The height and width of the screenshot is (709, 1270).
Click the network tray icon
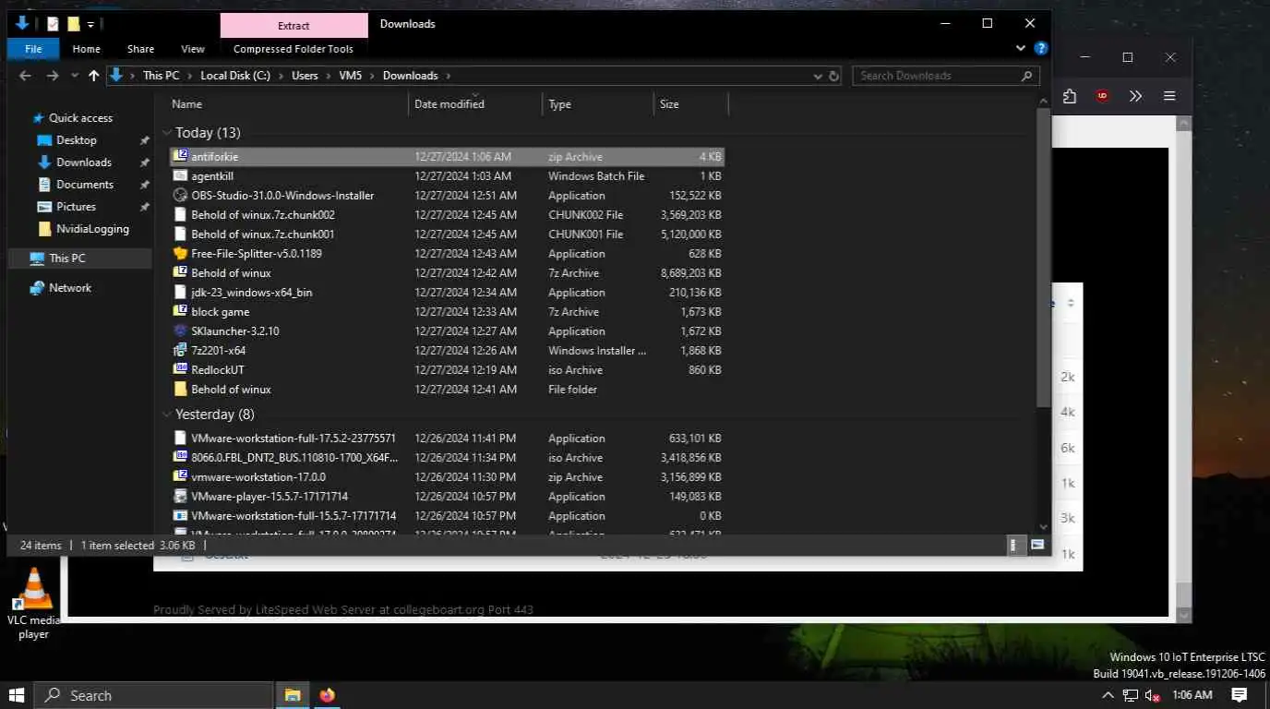click(x=1132, y=695)
